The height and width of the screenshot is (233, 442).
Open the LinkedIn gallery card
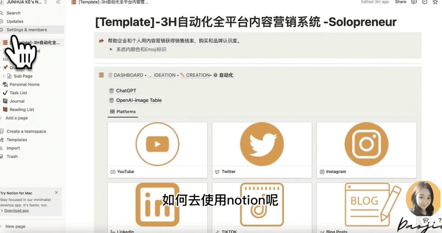pyautogui.click(x=157, y=208)
